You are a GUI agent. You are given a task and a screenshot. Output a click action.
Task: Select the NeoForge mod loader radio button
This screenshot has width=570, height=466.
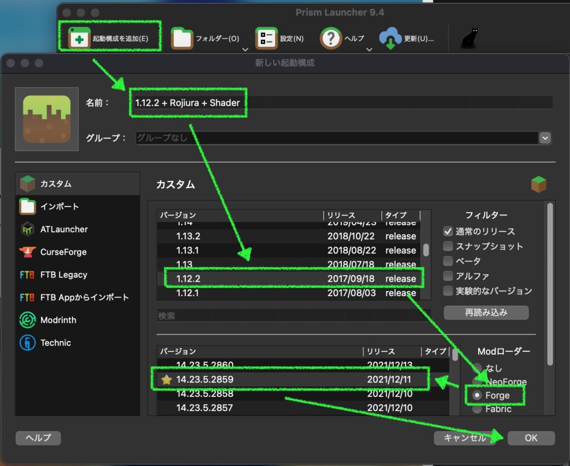click(x=477, y=382)
